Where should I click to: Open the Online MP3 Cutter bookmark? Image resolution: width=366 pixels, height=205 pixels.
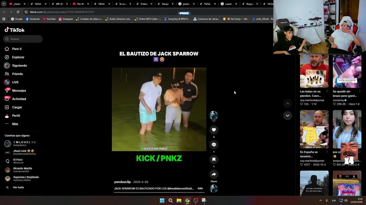pyautogui.click(x=148, y=19)
